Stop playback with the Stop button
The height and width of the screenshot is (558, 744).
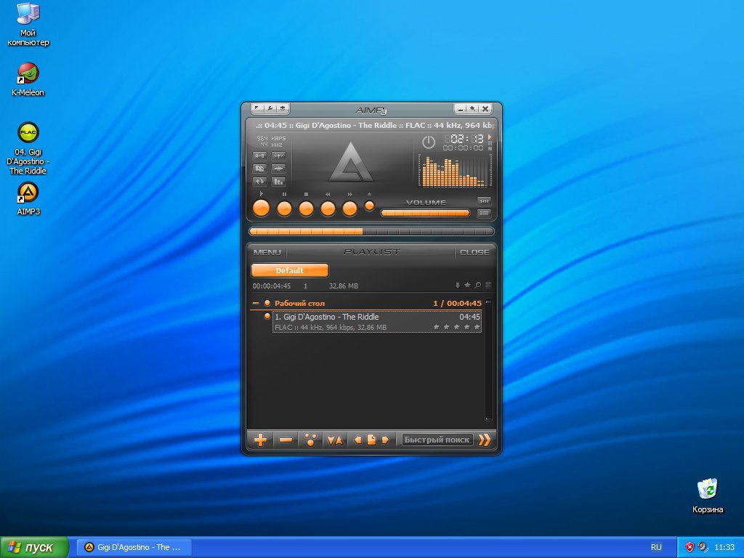(x=306, y=209)
